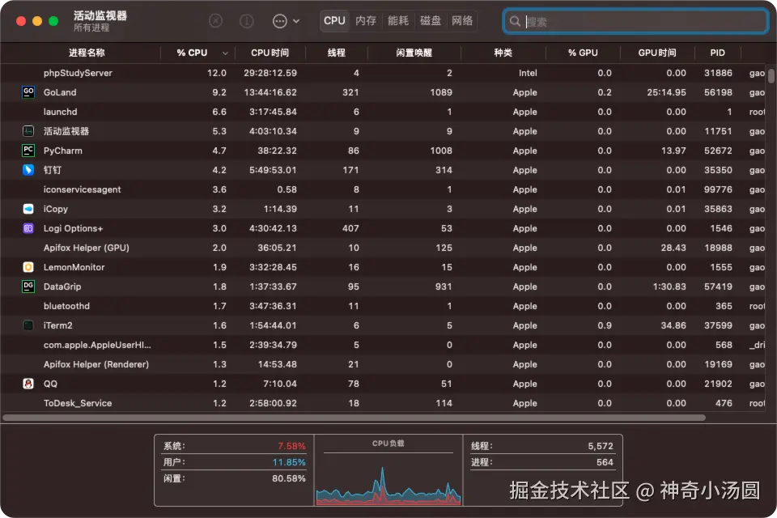777x518 pixels.
Task: Click PyCharm's CPU time 38:22.32
Action: (x=277, y=151)
